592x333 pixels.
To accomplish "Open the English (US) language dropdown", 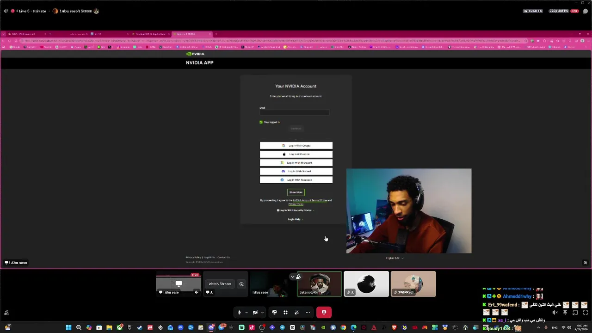I will (395, 258).
